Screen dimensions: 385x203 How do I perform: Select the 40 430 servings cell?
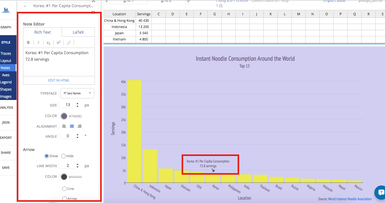click(144, 21)
